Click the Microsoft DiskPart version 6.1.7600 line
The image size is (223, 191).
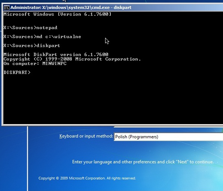point(56,55)
